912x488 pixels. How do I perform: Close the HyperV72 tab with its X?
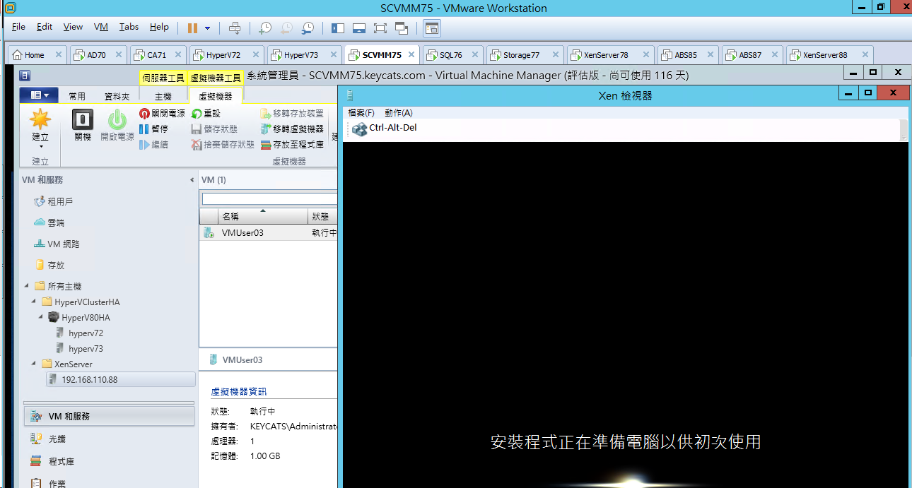(x=255, y=54)
